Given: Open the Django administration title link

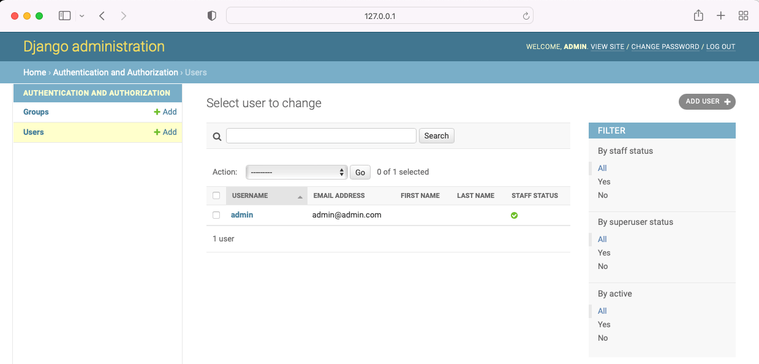Looking at the screenshot, I should 94,47.
